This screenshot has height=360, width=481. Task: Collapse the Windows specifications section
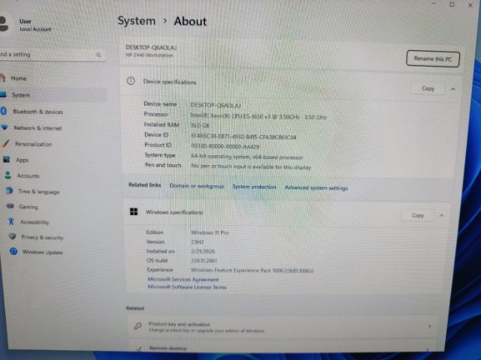point(441,215)
